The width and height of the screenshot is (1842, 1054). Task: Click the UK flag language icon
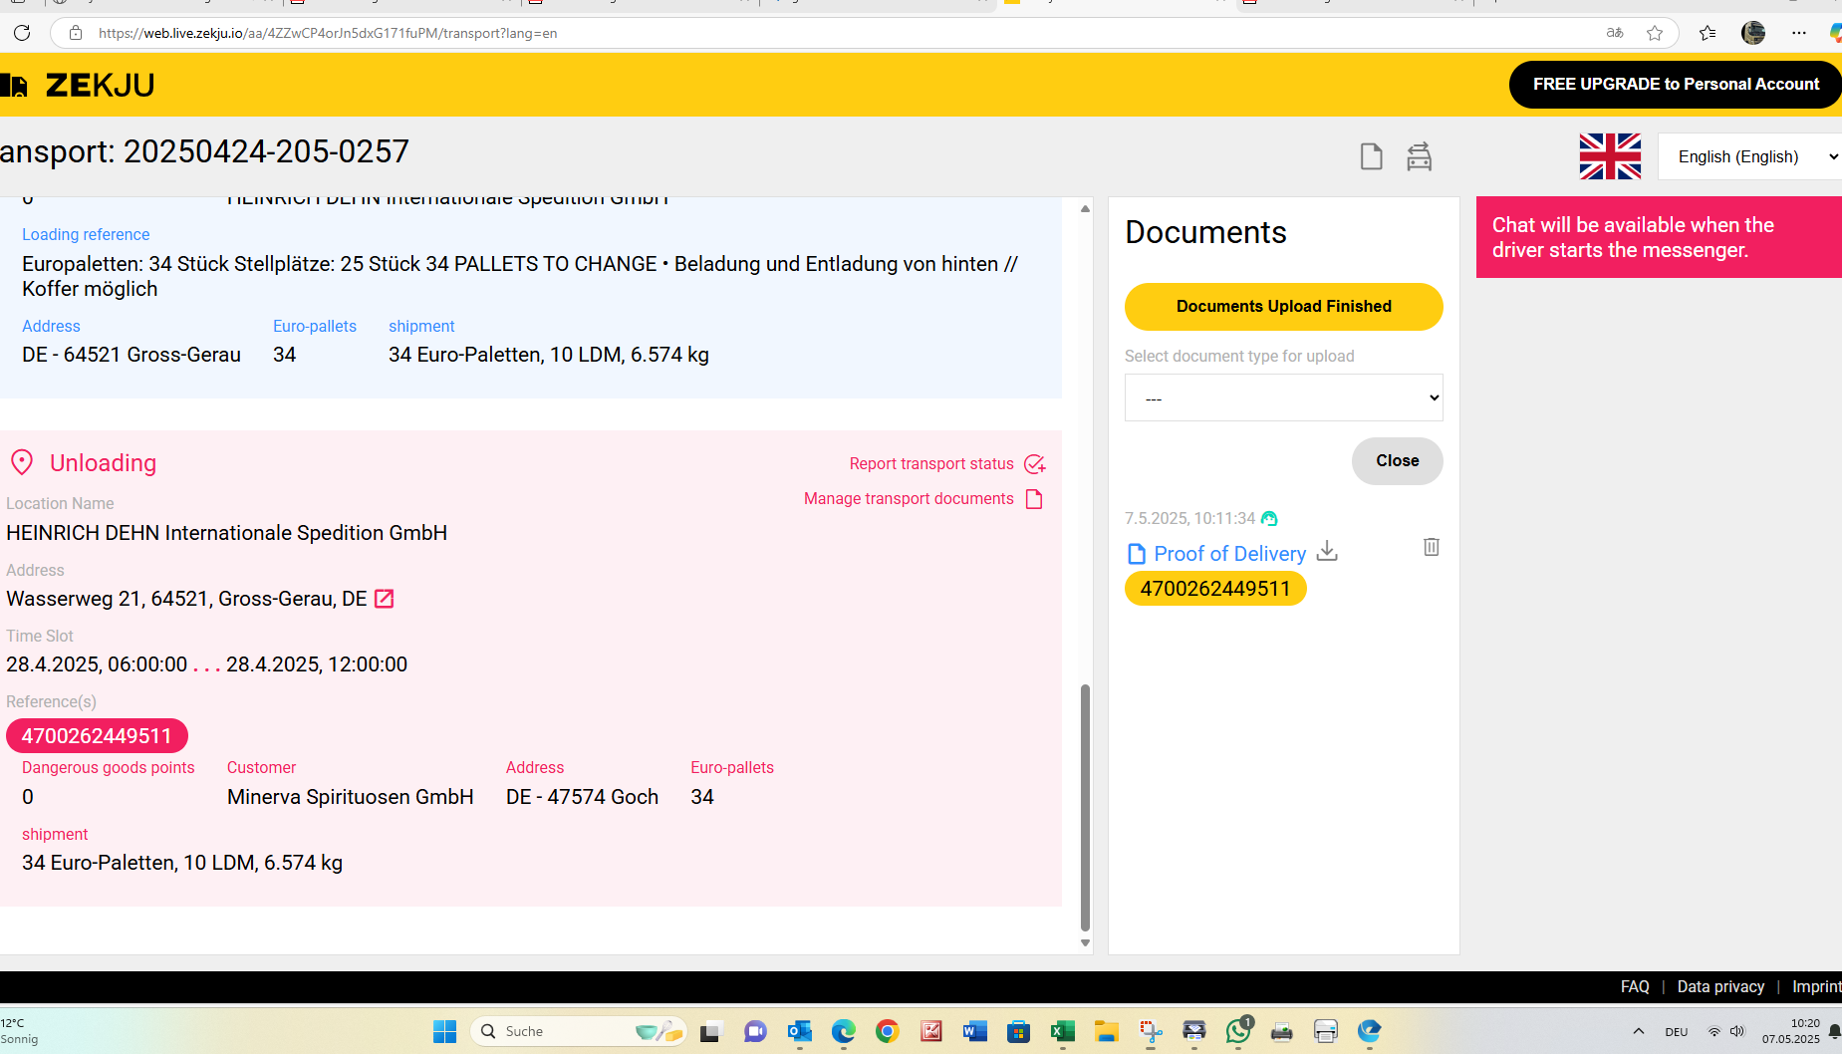pos(1610,156)
